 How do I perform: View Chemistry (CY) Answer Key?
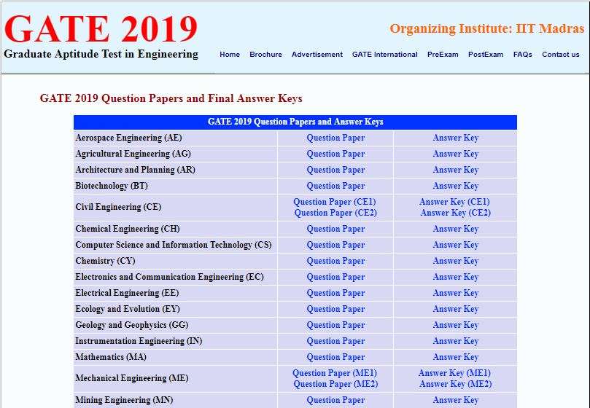[455, 261]
